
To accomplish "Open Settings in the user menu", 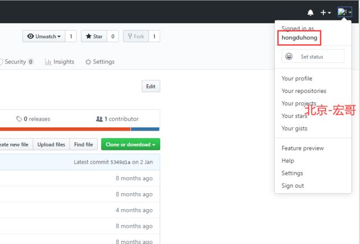I will click(292, 173).
